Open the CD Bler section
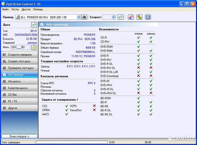 click(x=19, y=95)
